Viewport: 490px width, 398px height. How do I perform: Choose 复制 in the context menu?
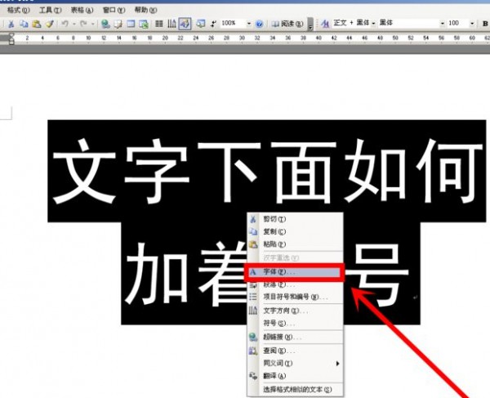295,231
